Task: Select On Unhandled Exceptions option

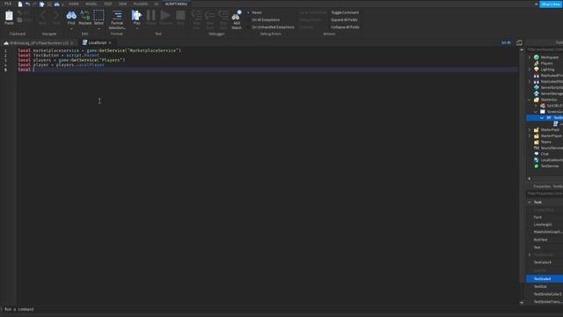Action: (273, 27)
